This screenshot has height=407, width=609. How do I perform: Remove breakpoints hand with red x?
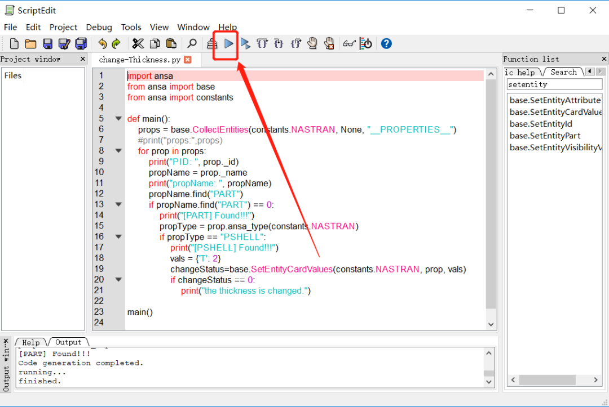coord(329,43)
